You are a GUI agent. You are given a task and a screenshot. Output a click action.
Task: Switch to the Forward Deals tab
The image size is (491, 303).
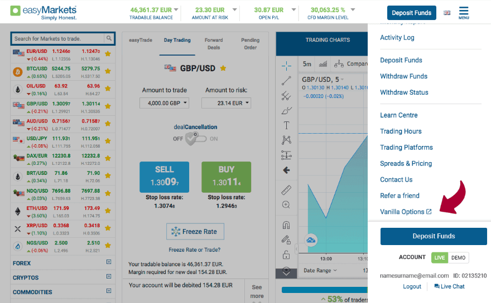point(214,44)
